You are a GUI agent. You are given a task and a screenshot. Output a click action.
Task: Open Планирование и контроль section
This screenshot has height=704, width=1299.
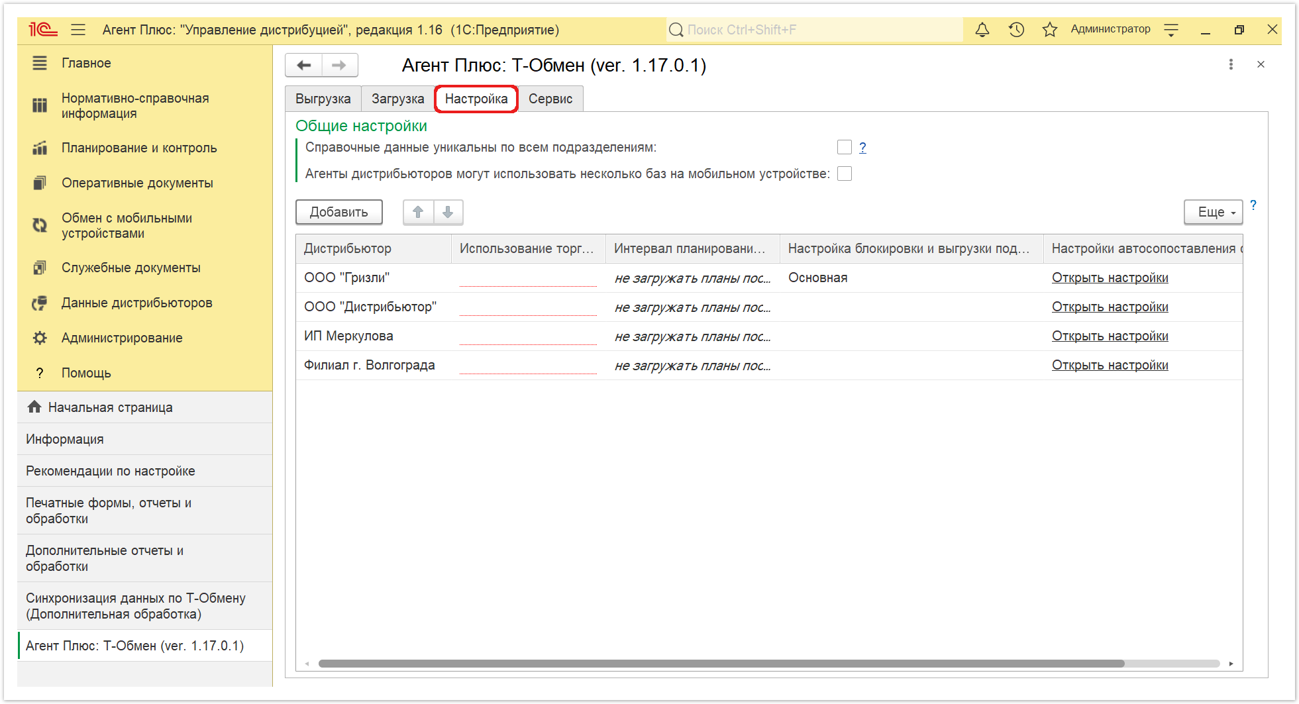pos(139,148)
